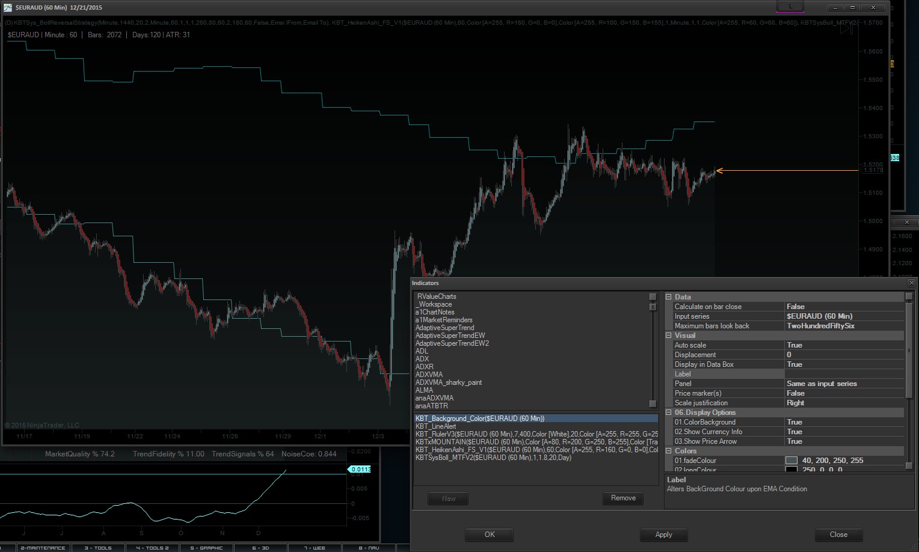Collapse the 06.Display Options section
Screen dimensions: 919x552
(668, 412)
